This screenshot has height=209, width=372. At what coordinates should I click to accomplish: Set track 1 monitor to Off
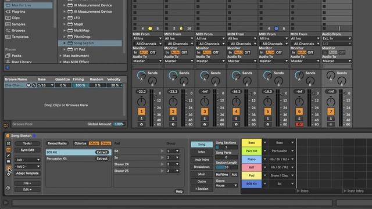point(152,52)
